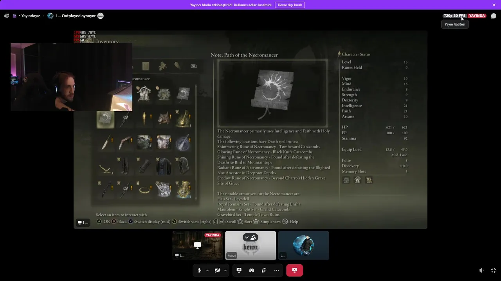Click streamer avatar beside Outplayed oynuyor
Image resolution: width=501 pixels, height=281 pixels.
click(x=50, y=16)
